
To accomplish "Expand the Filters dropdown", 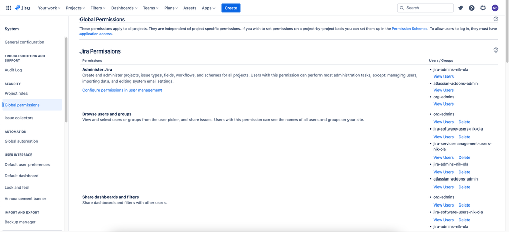I will pos(98,8).
